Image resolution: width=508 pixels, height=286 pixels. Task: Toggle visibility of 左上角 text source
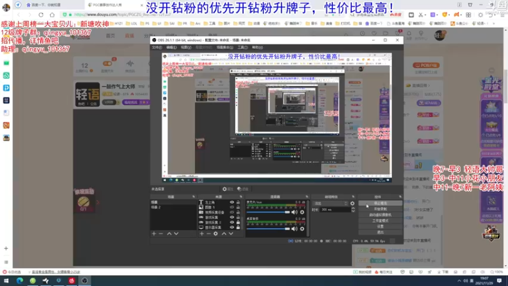pyautogui.click(x=232, y=202)
